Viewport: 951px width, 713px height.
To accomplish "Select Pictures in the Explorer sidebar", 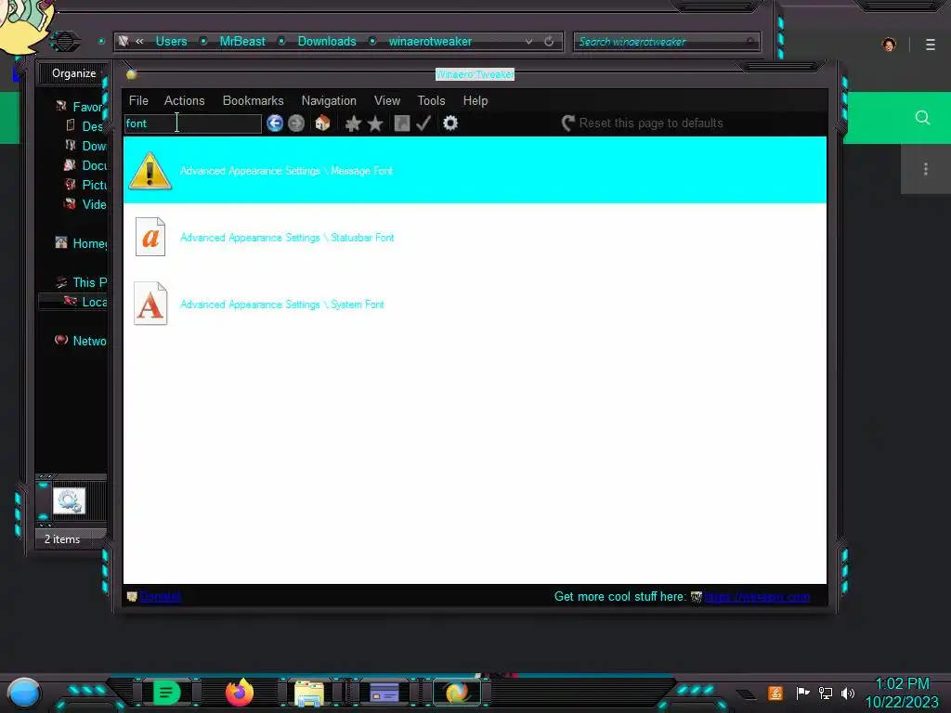I will [85, 185].
